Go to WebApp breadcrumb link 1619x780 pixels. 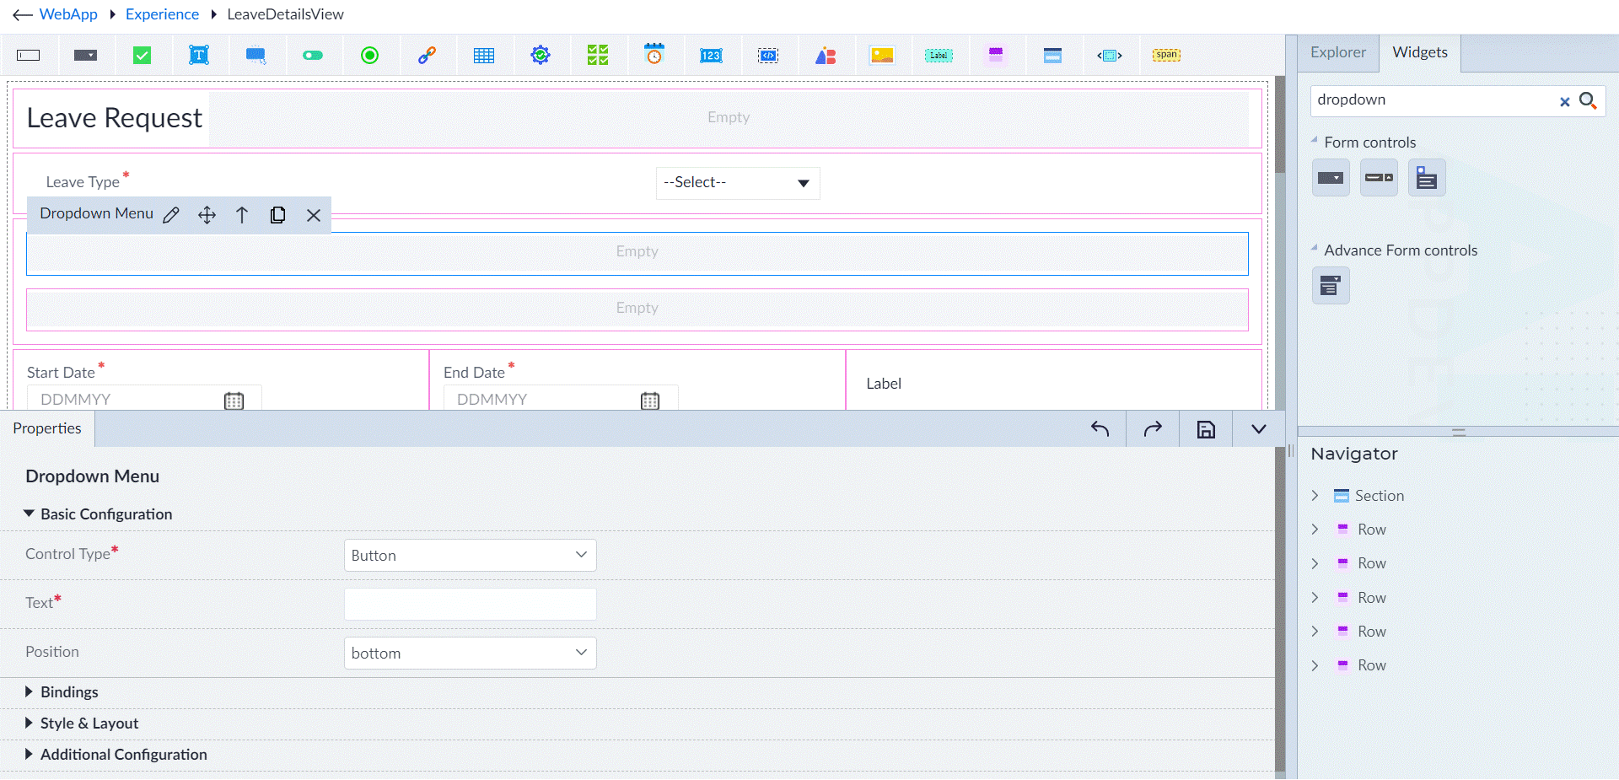(68, 14)
